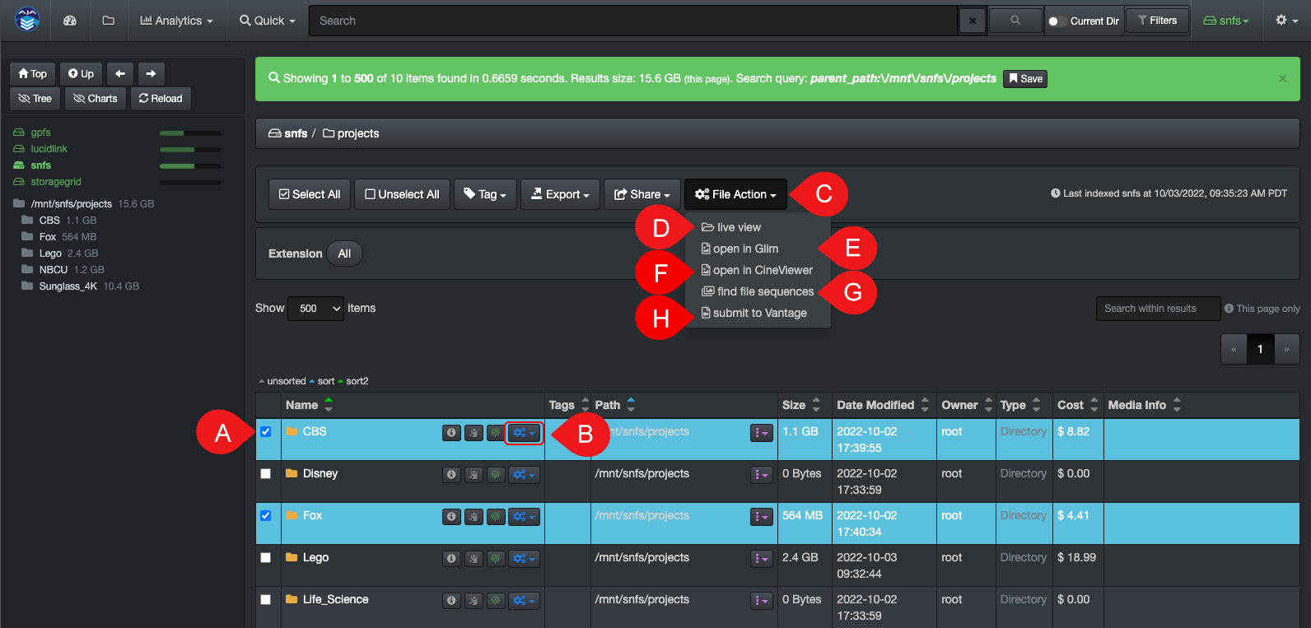Screen dimensions: 1311x628
Task: Click the folder icon in top navigation bar
Action: (x=108, y=21)
